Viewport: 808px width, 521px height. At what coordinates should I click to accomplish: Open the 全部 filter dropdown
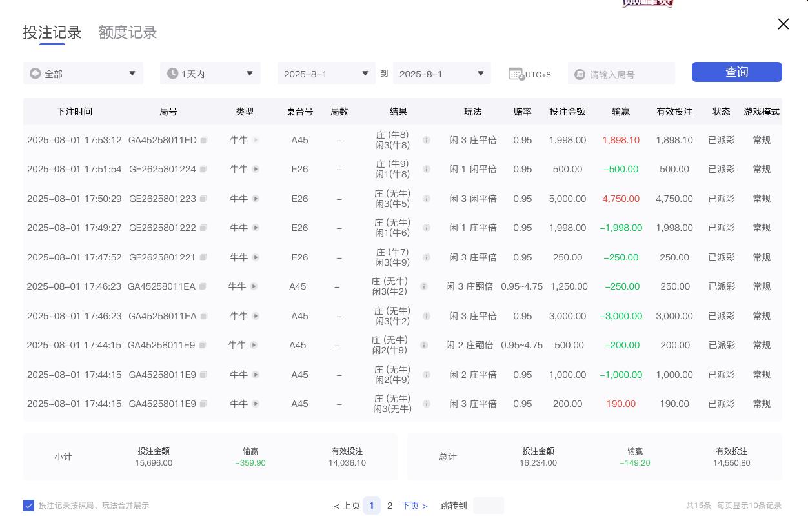(x=83, y=74)
